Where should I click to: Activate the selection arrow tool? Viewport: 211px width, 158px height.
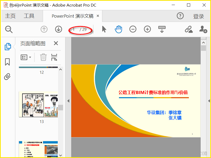pos(104,29)
